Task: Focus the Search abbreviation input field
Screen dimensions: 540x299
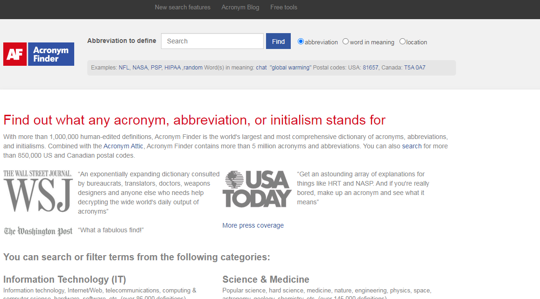Action: point(212,42)
